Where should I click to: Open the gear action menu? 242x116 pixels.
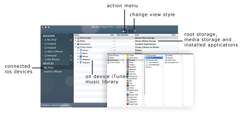pos(124,31)
